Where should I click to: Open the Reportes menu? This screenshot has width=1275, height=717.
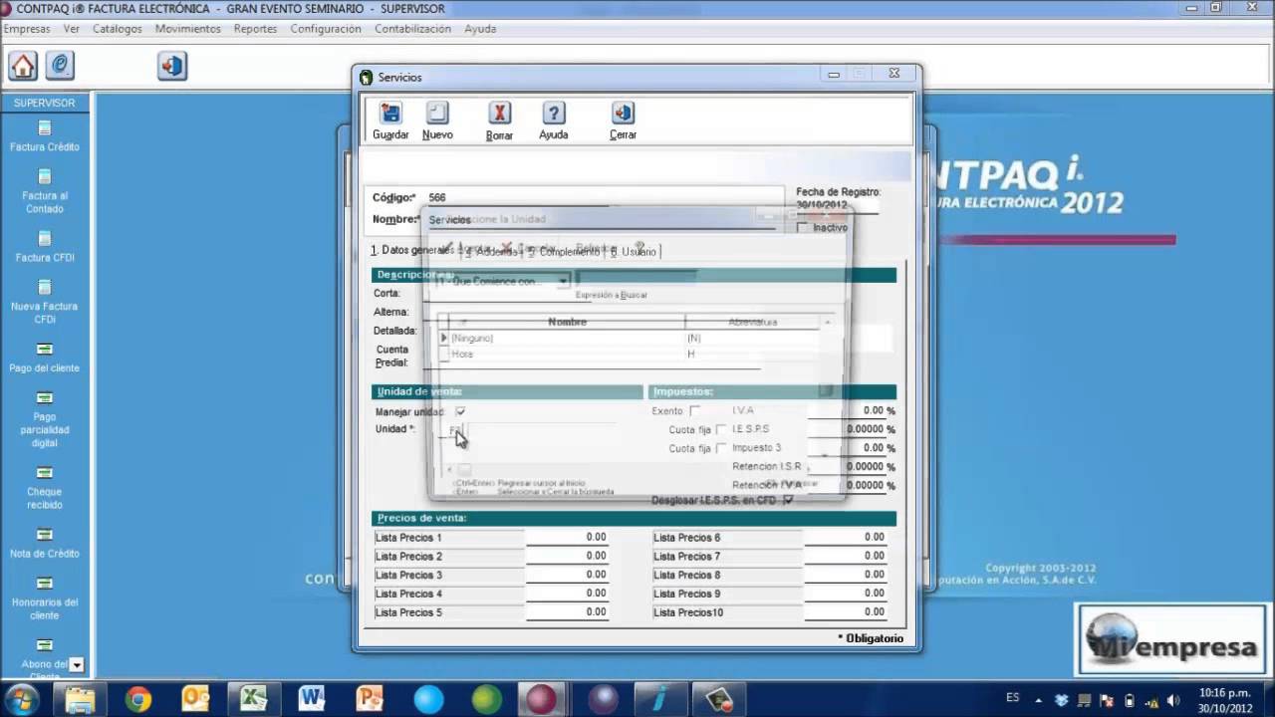(x=256, y=29)
